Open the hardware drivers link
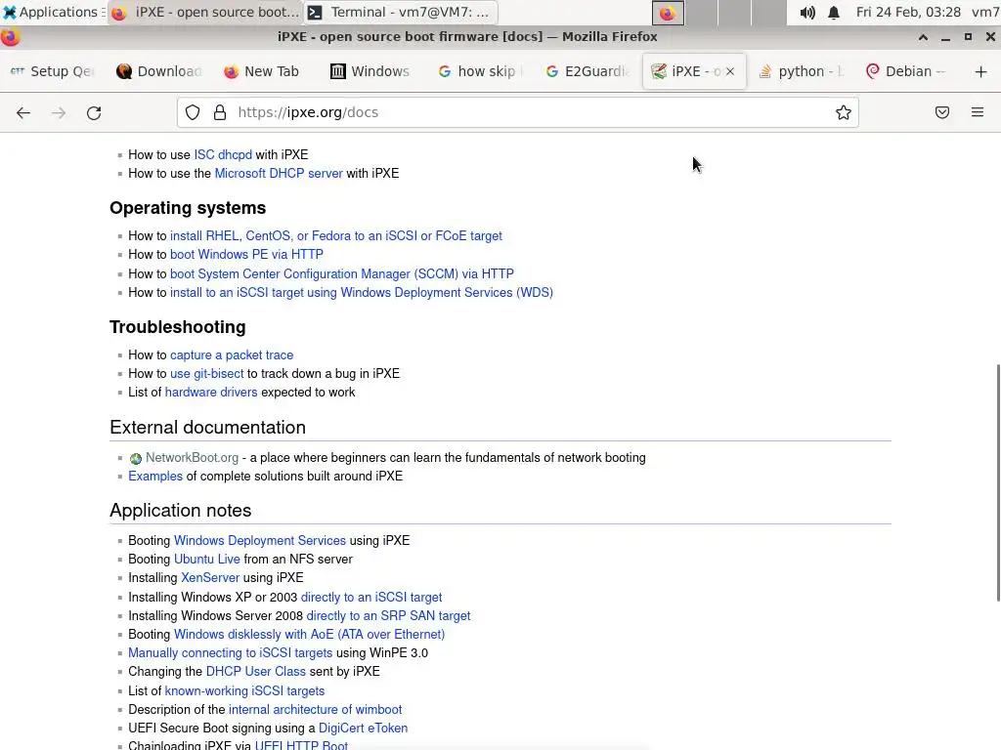This screenshot has width=1001, height=750. click(x=211, y=393)
